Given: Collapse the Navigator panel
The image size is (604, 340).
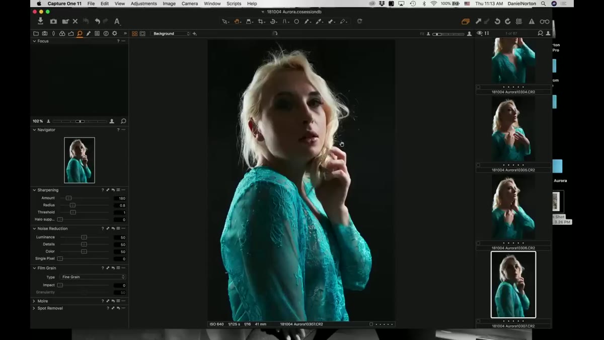Looking at the screenshot, I should (34, 130).
